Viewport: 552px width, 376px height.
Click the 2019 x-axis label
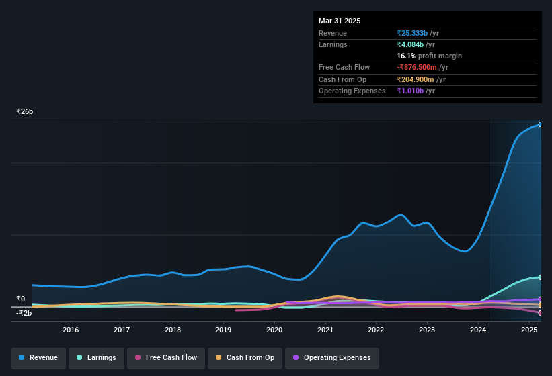pos(223,330)
